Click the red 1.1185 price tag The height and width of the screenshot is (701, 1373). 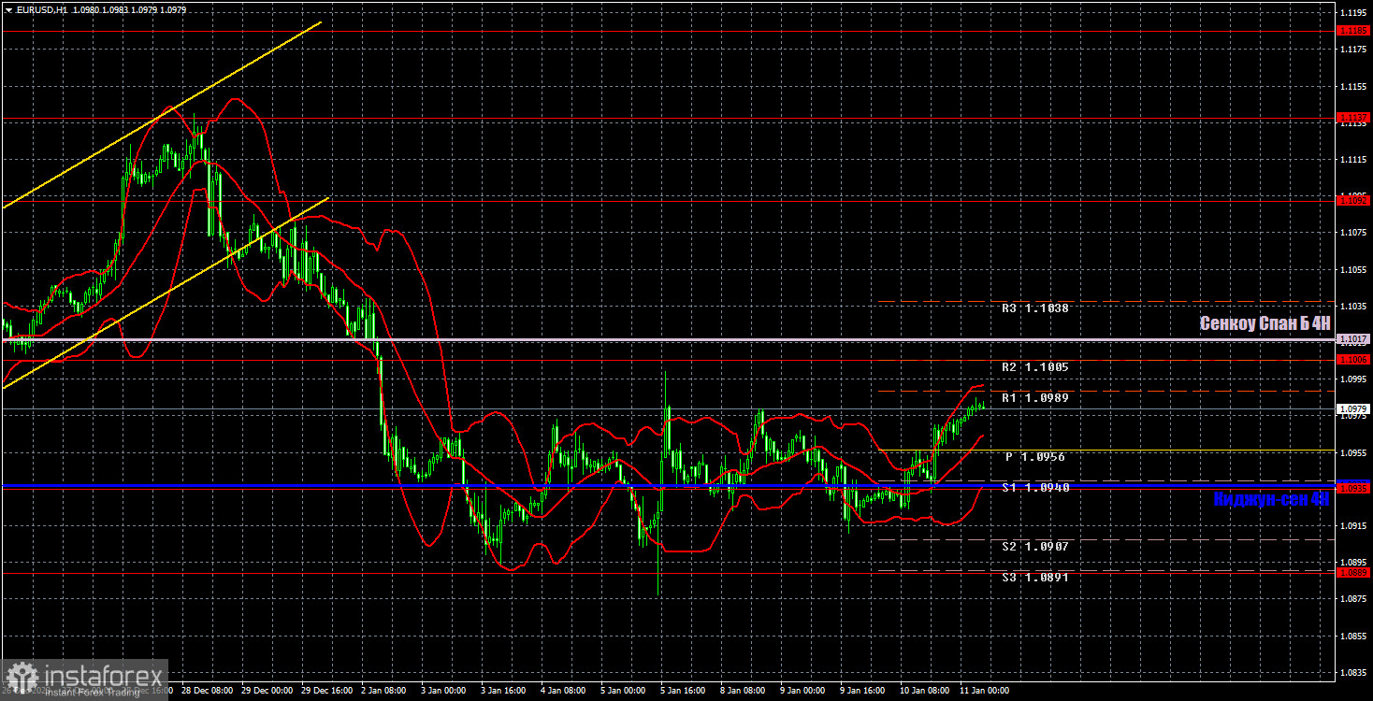1354,30
